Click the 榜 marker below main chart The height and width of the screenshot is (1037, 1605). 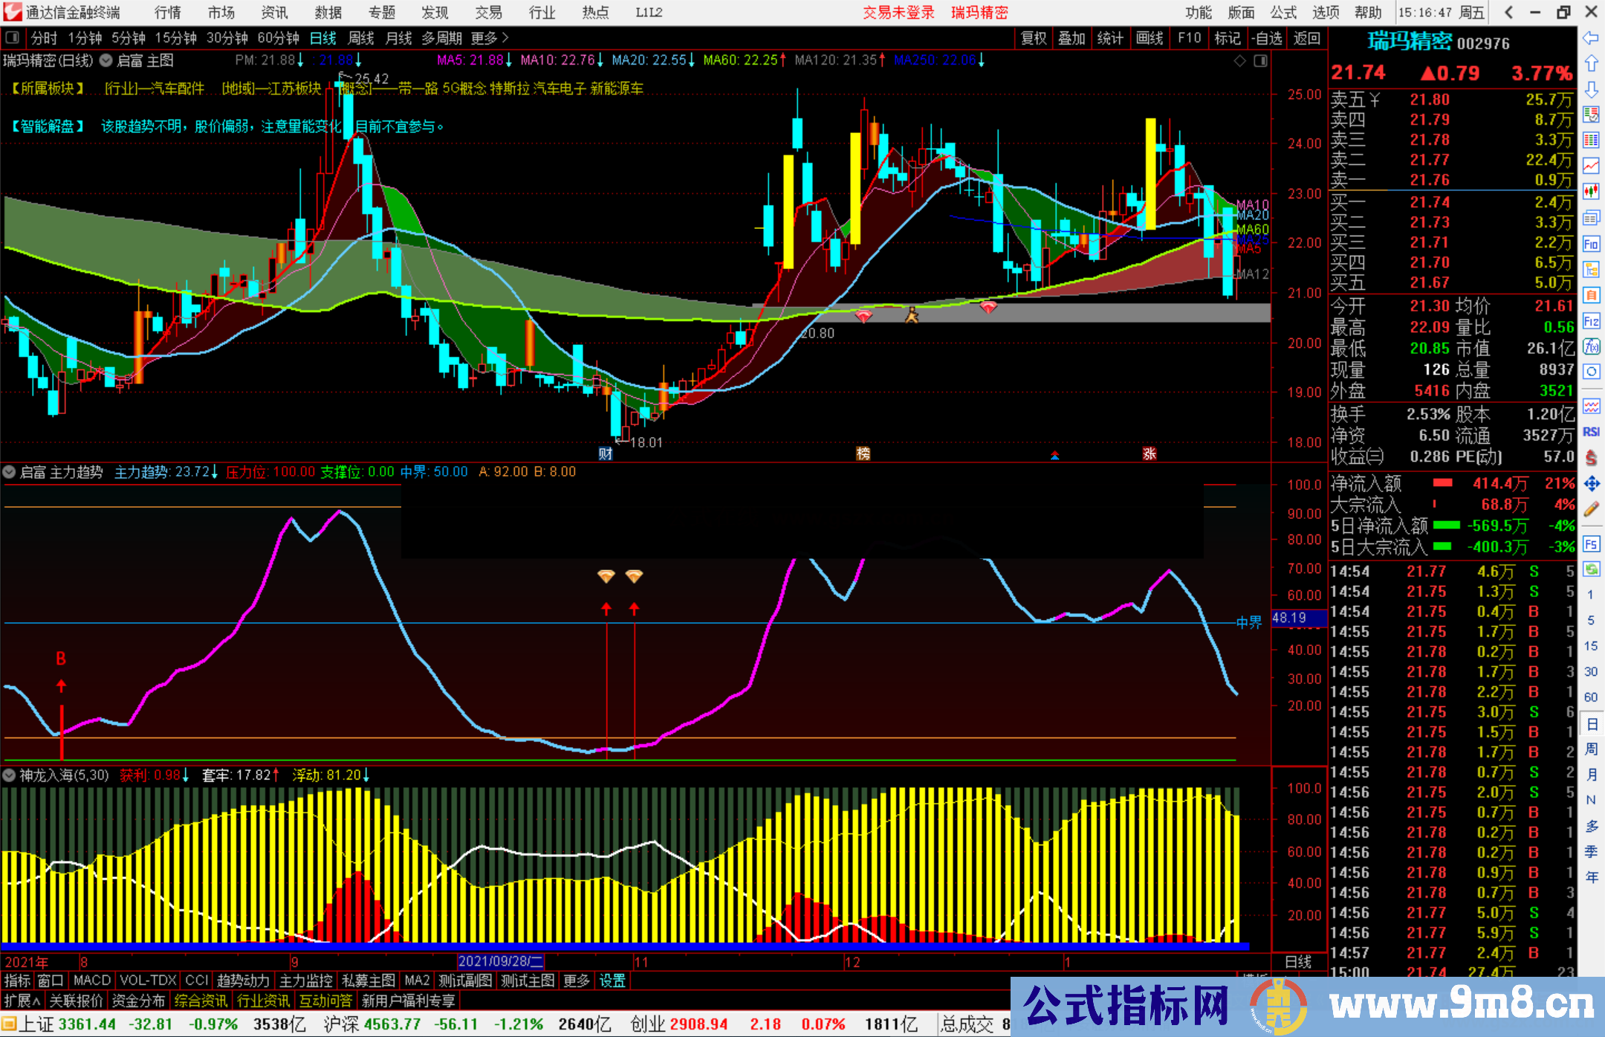coord(863,453)
